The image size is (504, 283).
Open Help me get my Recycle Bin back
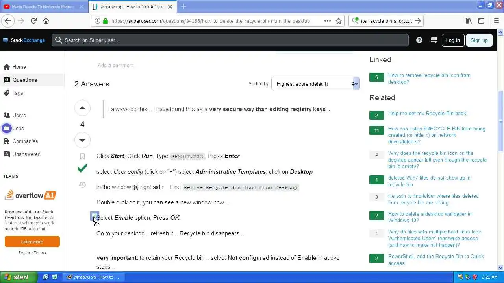pos(428,113)
